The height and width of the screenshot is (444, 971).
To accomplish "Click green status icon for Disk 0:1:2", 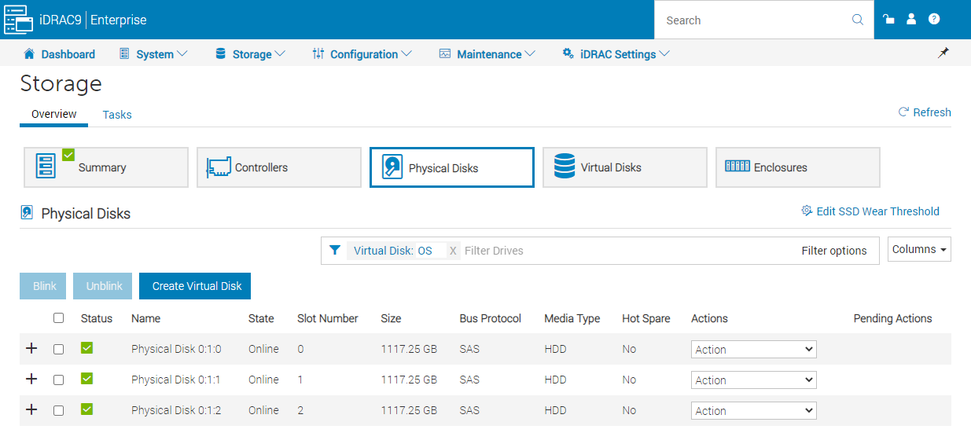I will point(86,409).
